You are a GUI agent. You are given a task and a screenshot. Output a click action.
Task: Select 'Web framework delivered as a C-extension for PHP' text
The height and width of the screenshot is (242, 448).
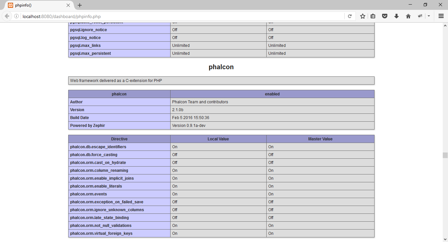[116, 81]
